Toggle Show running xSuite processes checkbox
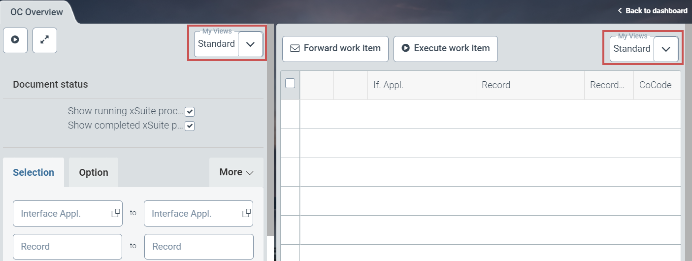 coord(190,111)
